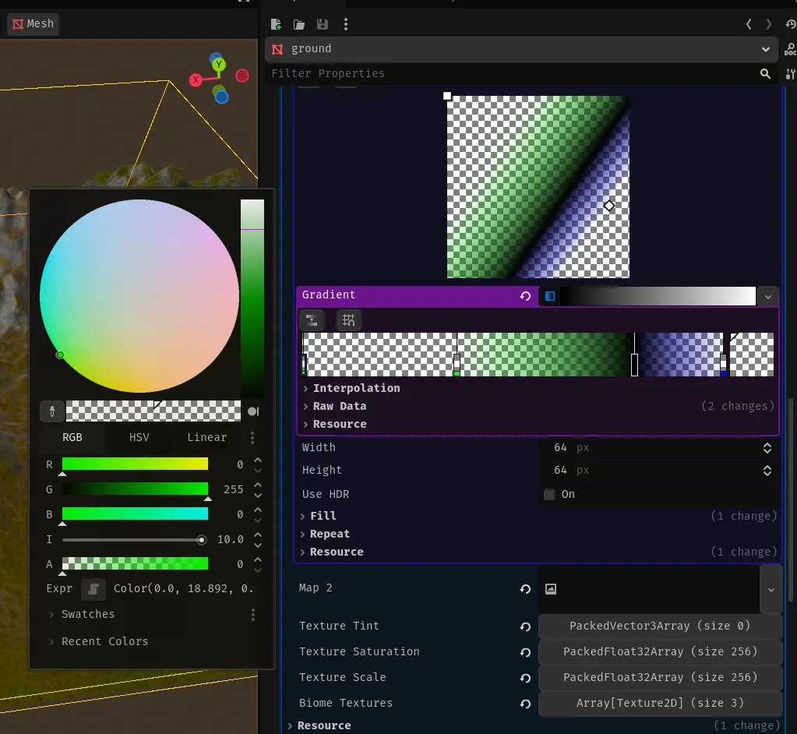Screen dimensions: 797x734
Task: Click the Filter Properties input field
Action: (x=510, y=73)
